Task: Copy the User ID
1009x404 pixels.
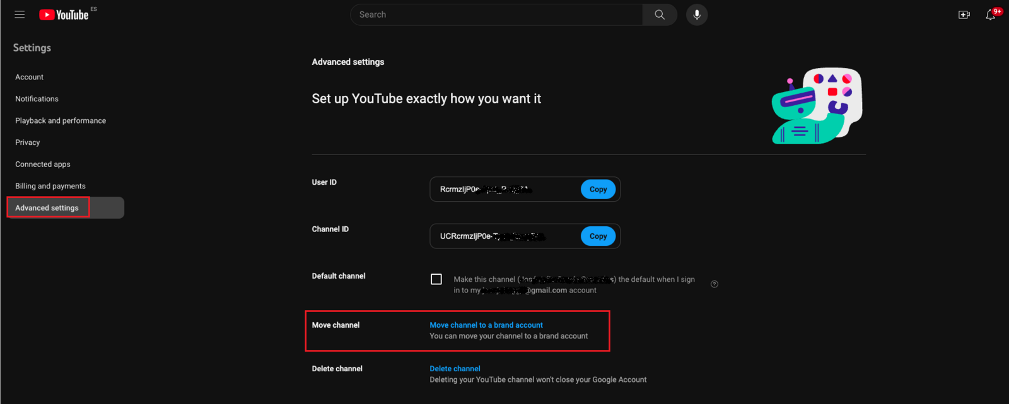Action: (598, 189)
